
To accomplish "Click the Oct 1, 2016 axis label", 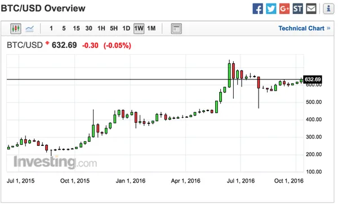I will coord(288,181).
